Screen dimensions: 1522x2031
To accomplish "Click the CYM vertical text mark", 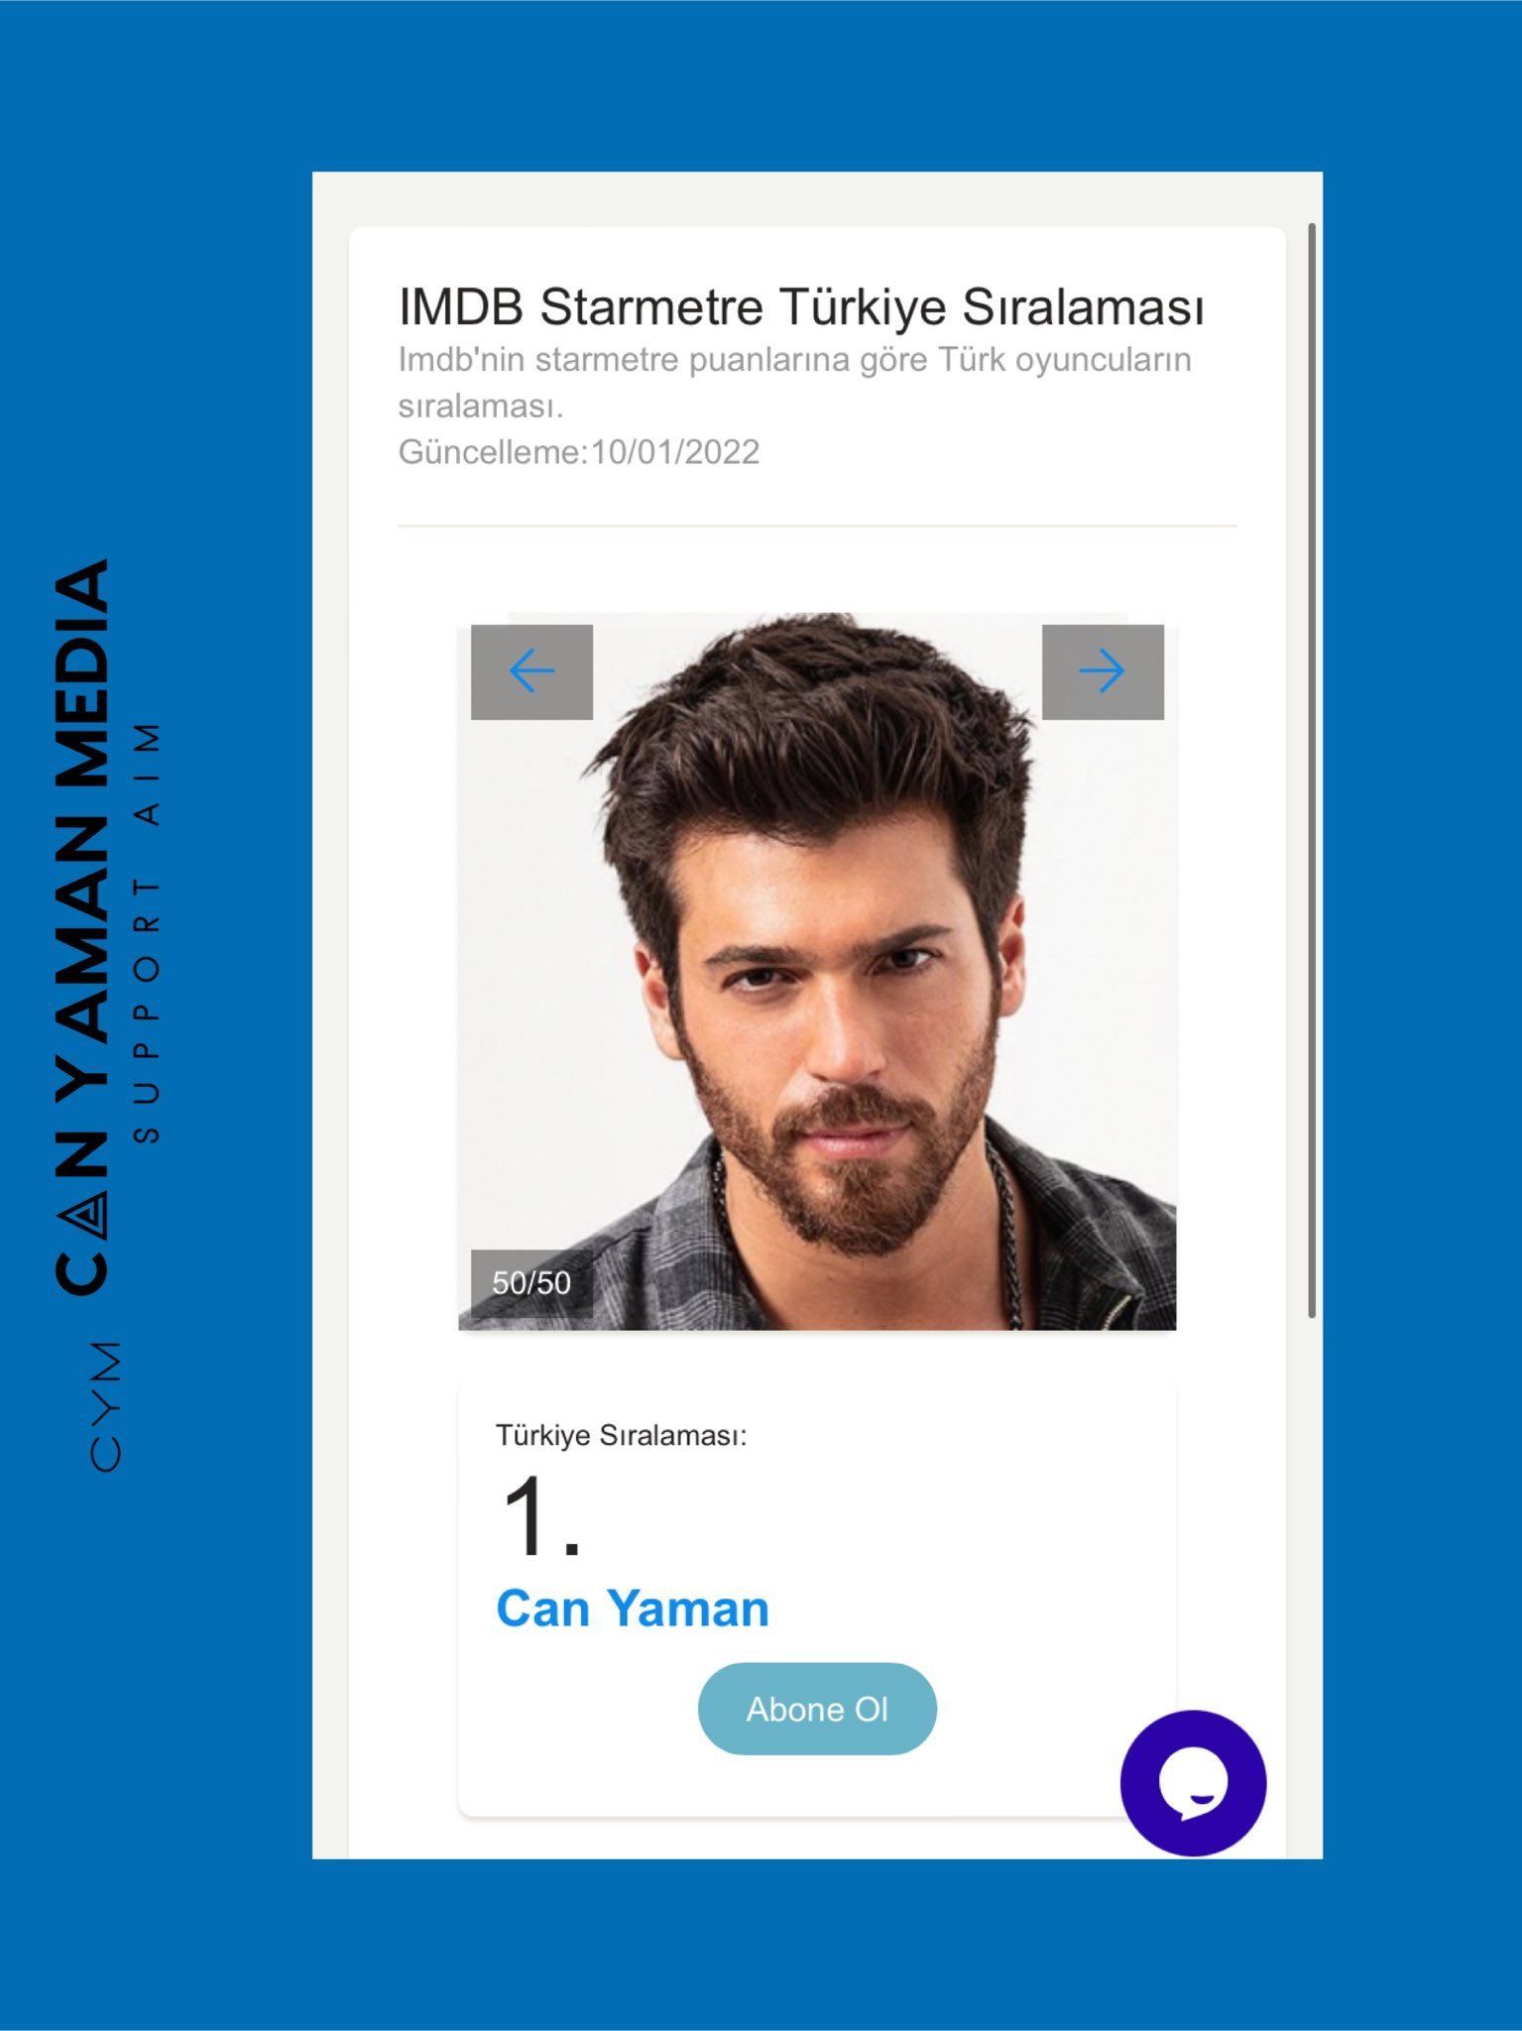I will (x=105, y=1406).
